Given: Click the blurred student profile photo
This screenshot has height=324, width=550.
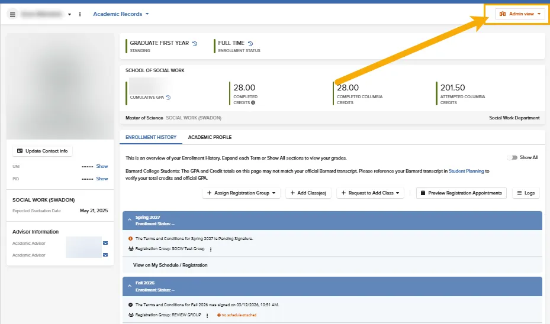Looking at the screenshot, I should (60, 86).
